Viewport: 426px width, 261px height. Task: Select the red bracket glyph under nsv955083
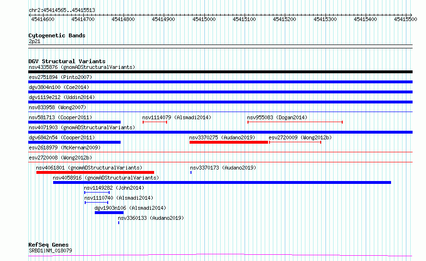(295, 122)
